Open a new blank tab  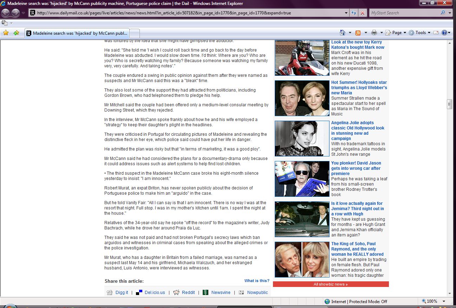coord(135,33)
